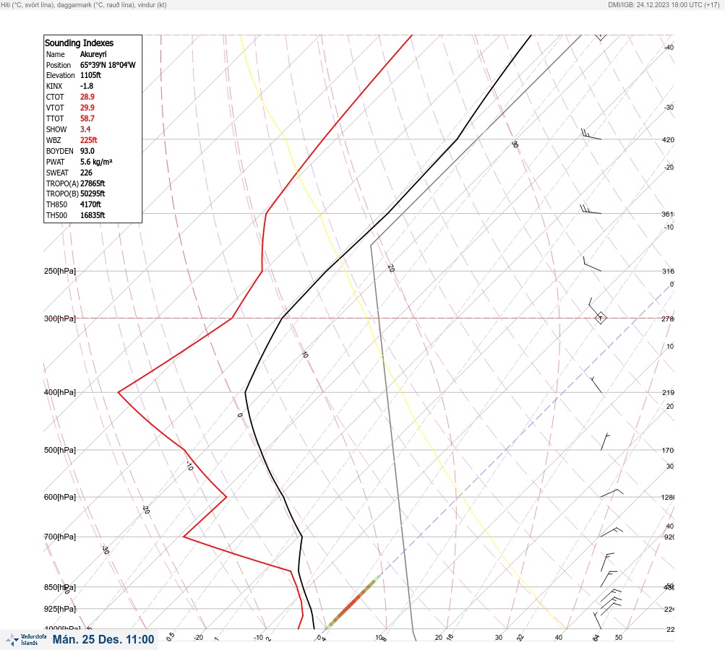Click the TTOT value 58.7
Viewport: 725px width, 650px height.
point(87,118)
